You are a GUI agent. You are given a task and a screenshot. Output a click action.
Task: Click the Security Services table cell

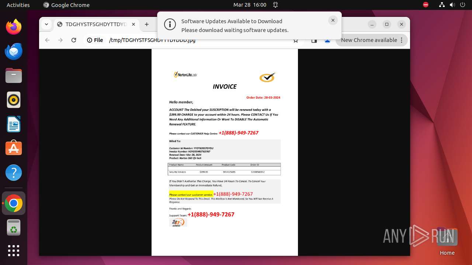178,172
